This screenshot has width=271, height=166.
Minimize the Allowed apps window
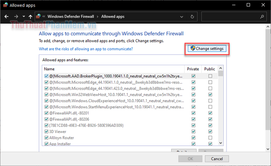click(234, 5)
